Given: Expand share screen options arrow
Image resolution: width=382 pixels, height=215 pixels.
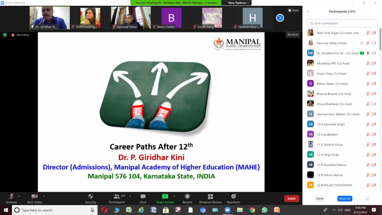Looking at the screenshot, I should pyautogui.click(x=174, y=196).
